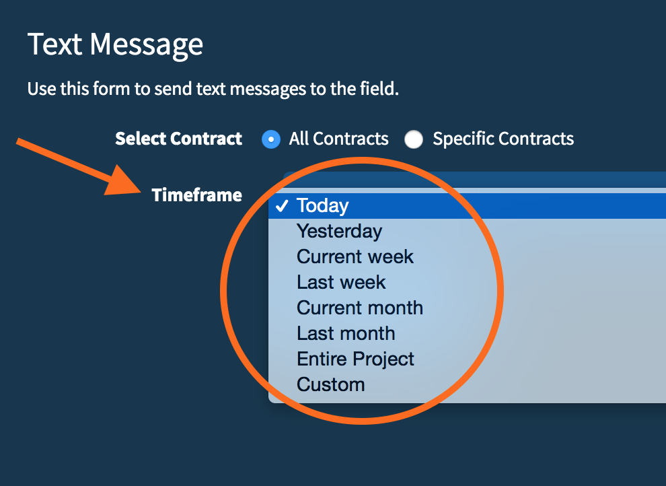Choose "Last month" from the dropdown
The width and height of the screenshot is (666, 486).
(x=345, y=333)
